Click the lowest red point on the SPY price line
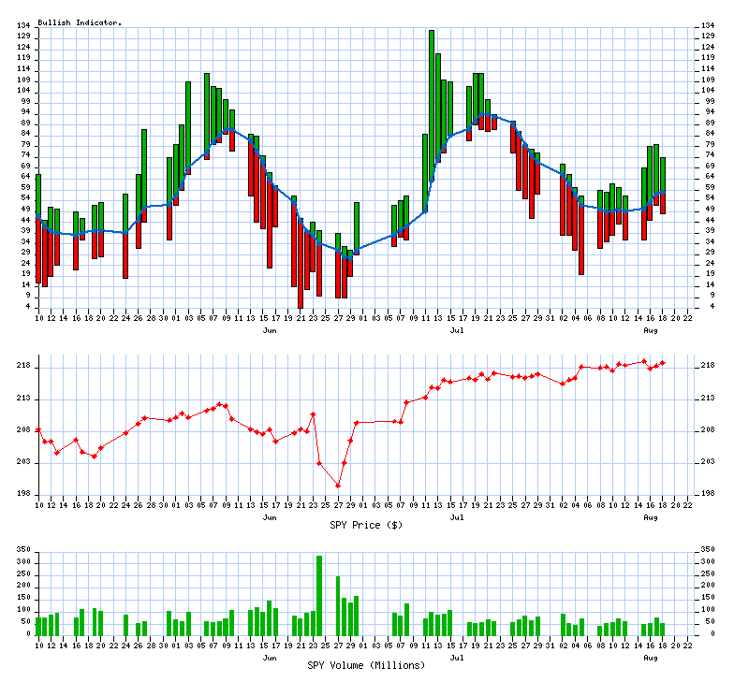Image resolution: width=734 pixels, height=682 pixels. coord(338,485)
